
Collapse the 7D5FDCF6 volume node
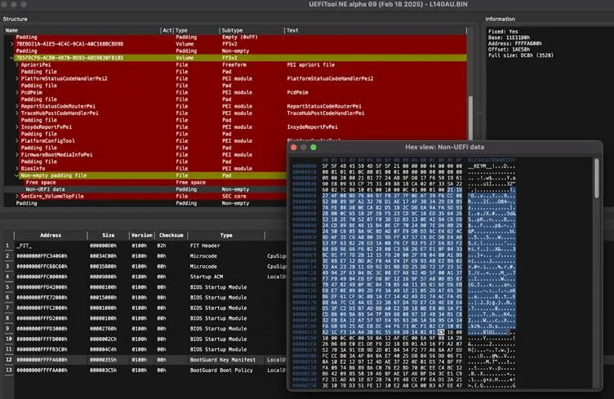click(x=11, y=58)
